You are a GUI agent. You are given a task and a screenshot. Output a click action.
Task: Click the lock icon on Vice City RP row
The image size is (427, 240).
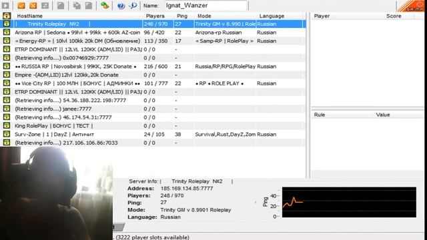pyautogui.click(x=7, y=83)
